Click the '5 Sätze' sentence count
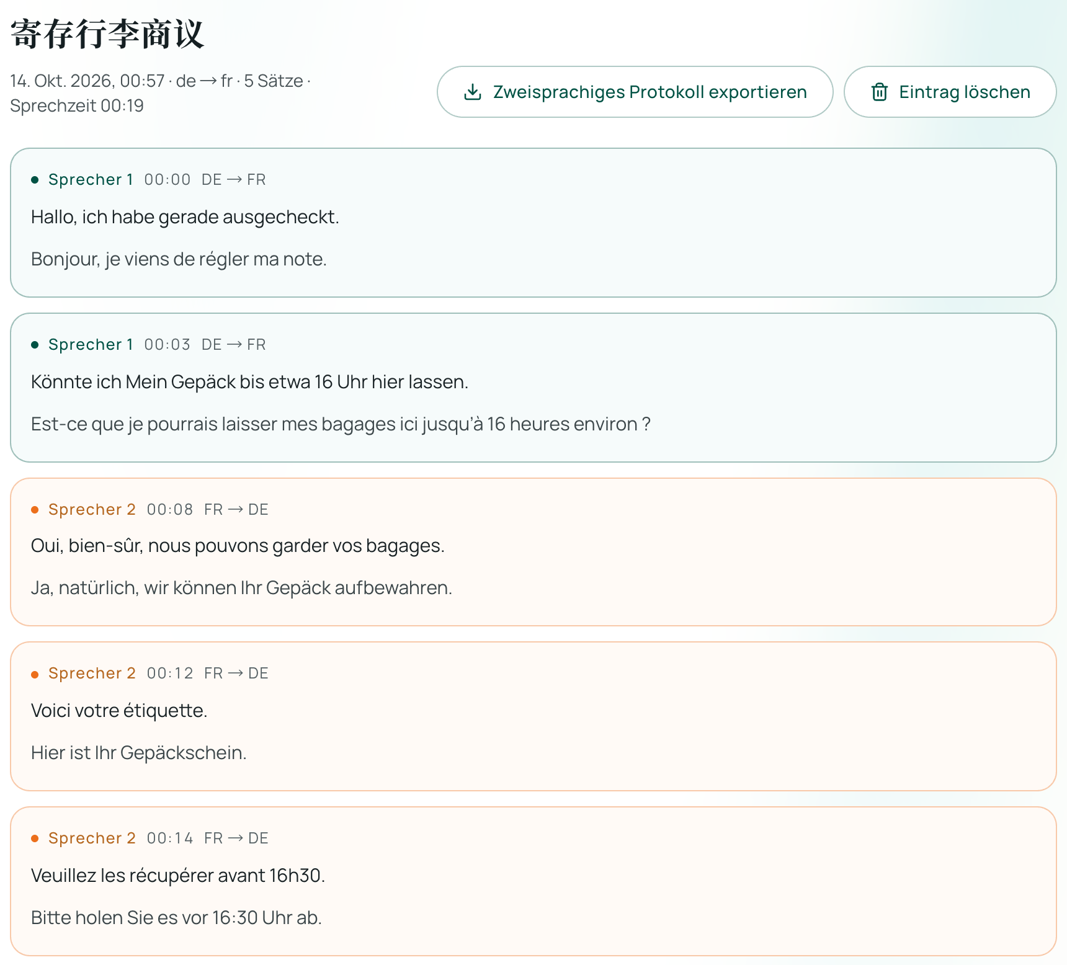This screenshot has width=1067, height=965. click(274, 81)
